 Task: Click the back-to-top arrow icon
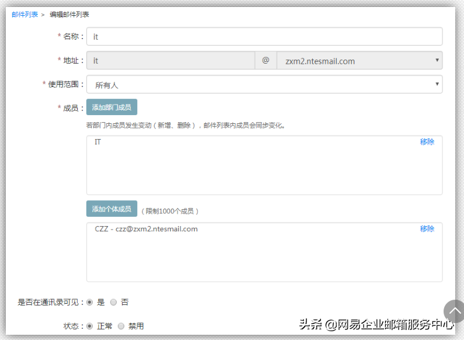(x=454, y=311)
